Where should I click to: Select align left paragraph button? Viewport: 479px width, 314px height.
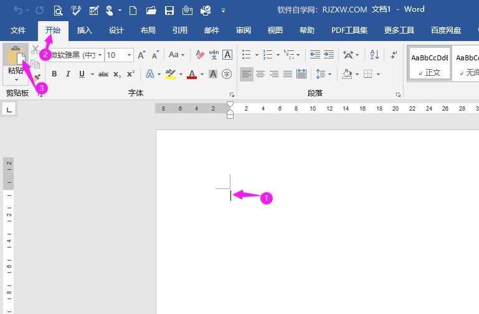[247, 74]
